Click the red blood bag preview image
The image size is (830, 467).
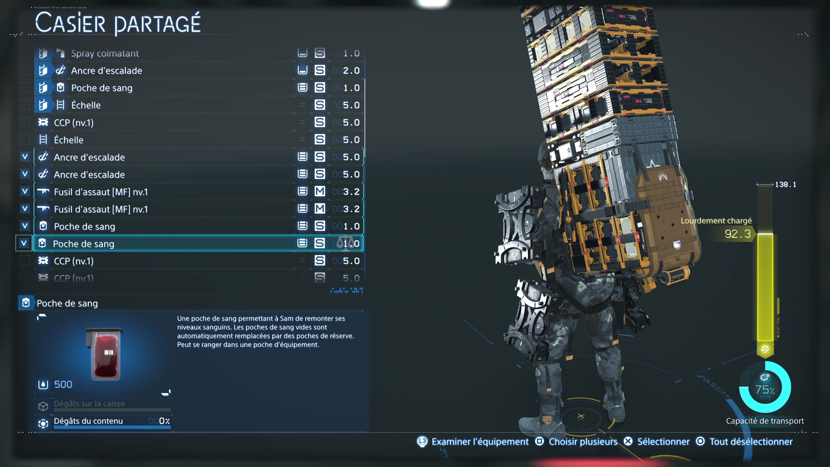(105, 354)
